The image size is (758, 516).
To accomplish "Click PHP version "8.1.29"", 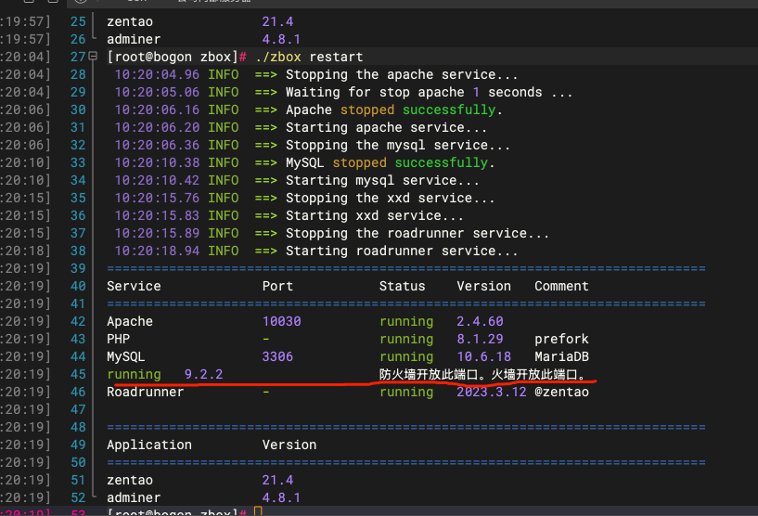I will point(480,339).
